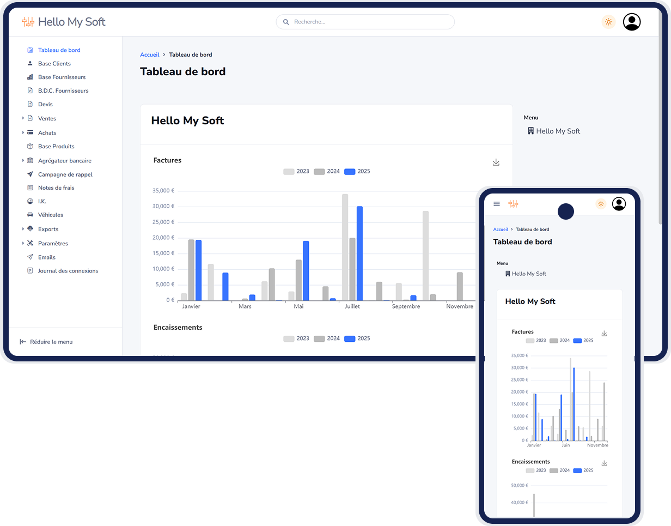Open the user profile avatar in desktop header
The width and height of the screenshot is (671, 526).
tap(632, 22)
